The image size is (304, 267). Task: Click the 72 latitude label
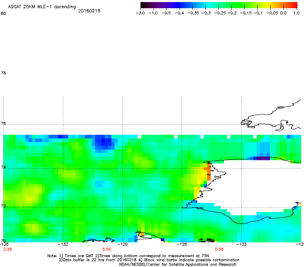(3, 206)
